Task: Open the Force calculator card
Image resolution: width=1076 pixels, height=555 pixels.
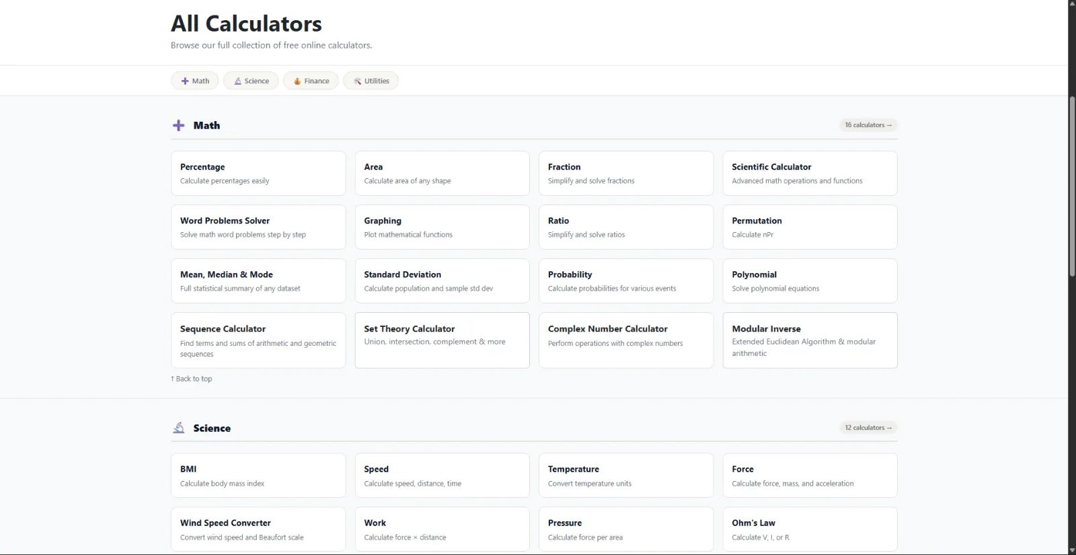Action: (x=810, y=476)
